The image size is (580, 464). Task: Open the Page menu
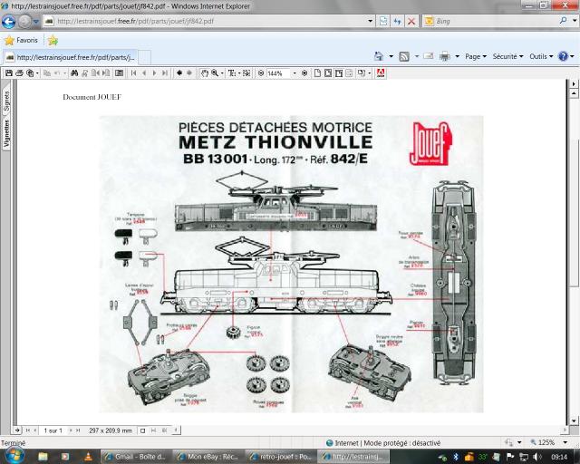coord(475,56)
